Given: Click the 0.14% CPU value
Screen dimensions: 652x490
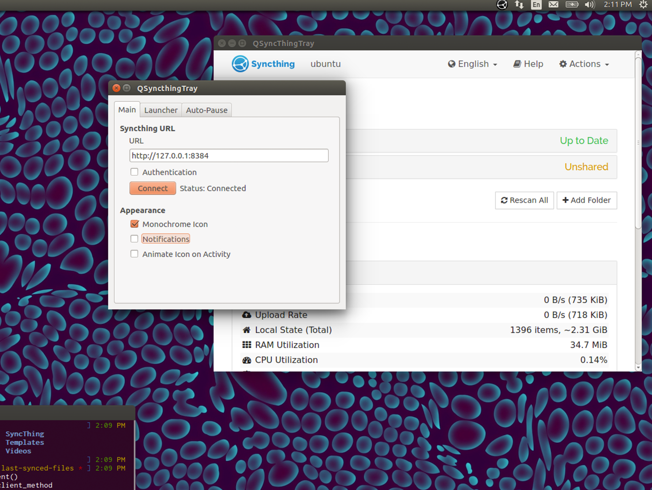Looking at the screenshot, I should coord(594,360).
